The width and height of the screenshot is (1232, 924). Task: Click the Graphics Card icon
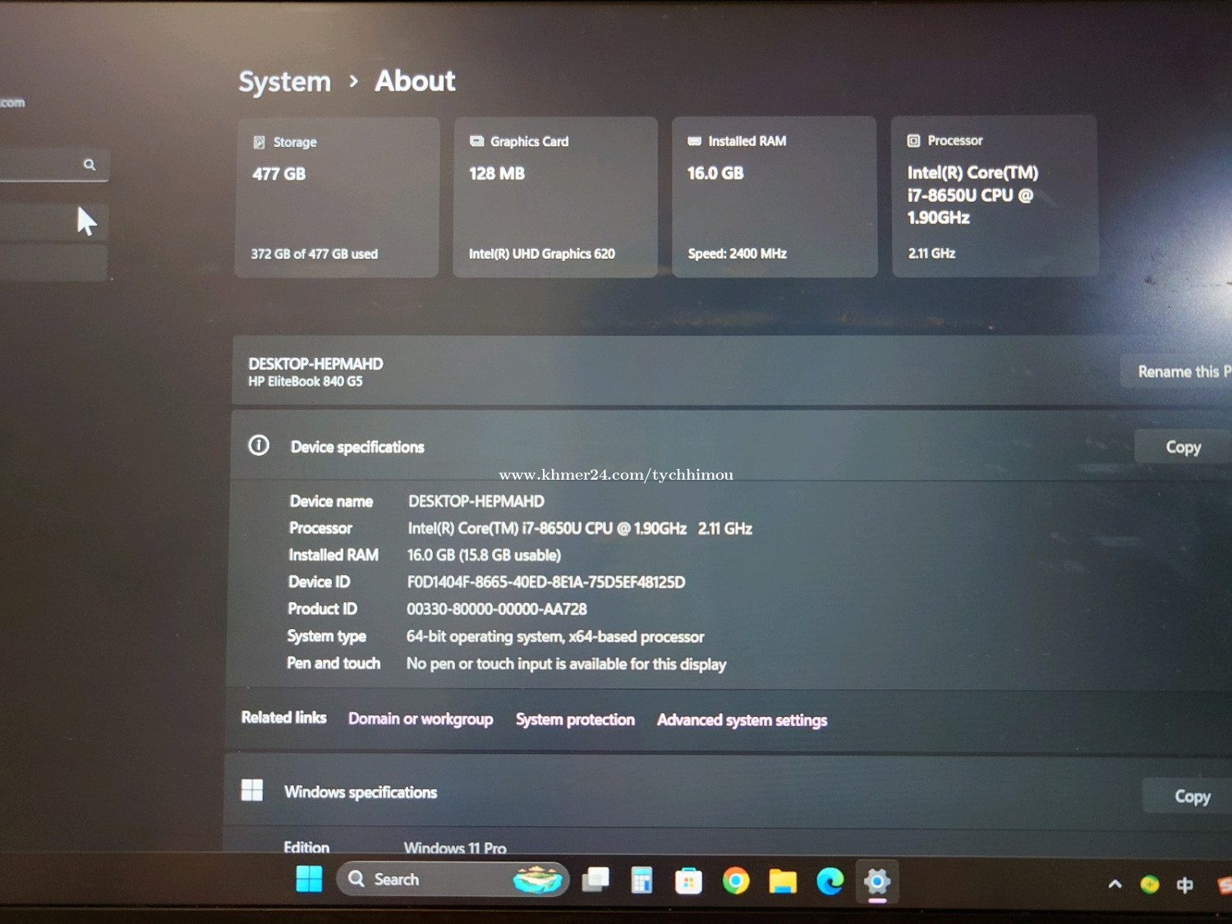476,141
